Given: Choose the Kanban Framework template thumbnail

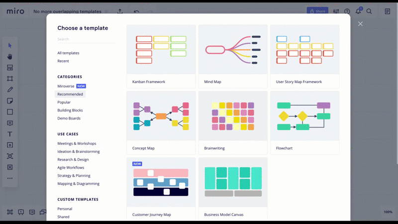Looking at the screenshot, I should coord(161,49).
